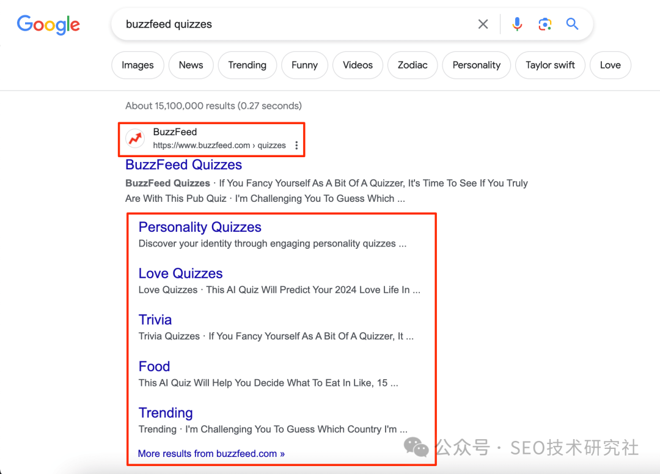Screen dimensions: 660x474
Task: Open the Trending sitelink heading
Action: [x=166, y=413]
